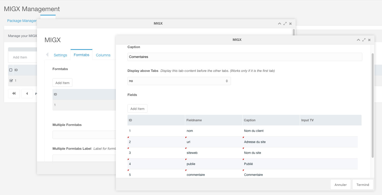Select the 'url' fieldname cell

[x=214, y=142]
